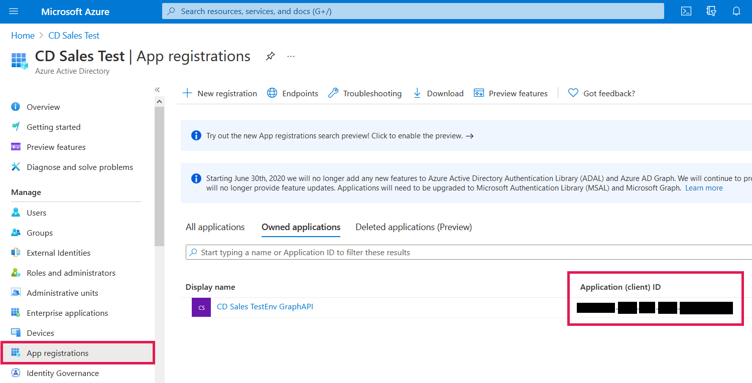Click the Administrative units icon
Screen dimensions: 752x383
point(16,293)
